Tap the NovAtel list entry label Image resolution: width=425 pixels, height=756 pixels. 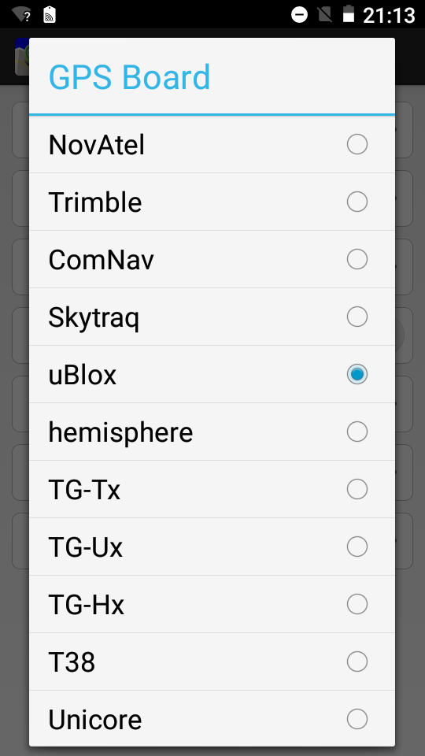point(96,145)
